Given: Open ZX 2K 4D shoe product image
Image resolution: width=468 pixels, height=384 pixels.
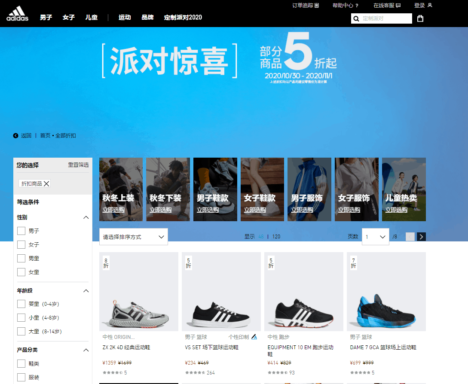Looking at the screenshot, I should coord(139,292).
